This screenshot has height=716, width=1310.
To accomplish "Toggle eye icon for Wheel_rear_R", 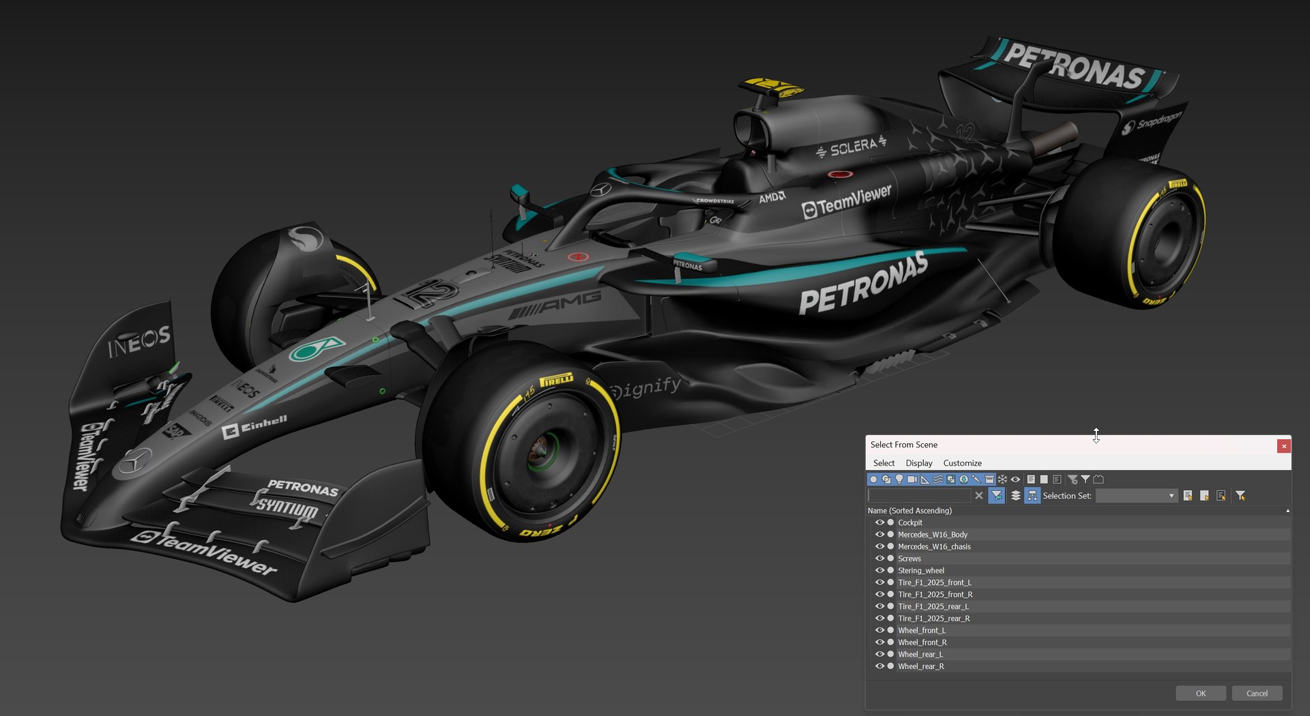I will 879,666.
